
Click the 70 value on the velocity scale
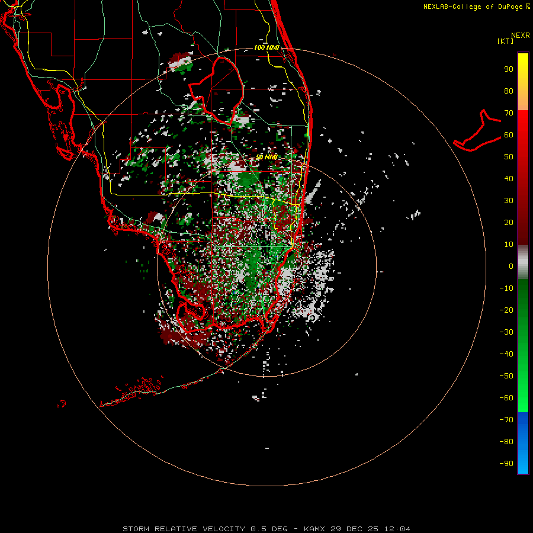coord(509,113)
